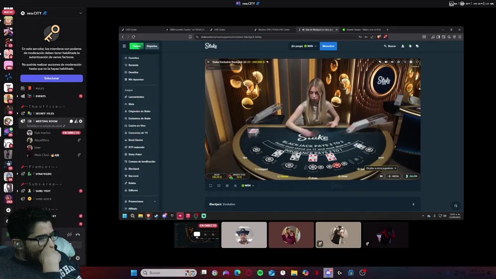Open blackjack game history icon

pyautogui.click(x=405, y=62)
